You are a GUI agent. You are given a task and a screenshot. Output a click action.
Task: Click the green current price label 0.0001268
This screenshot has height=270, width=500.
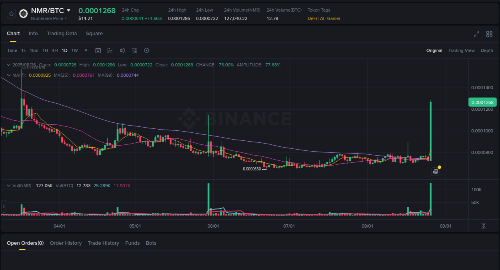[482, 102]
